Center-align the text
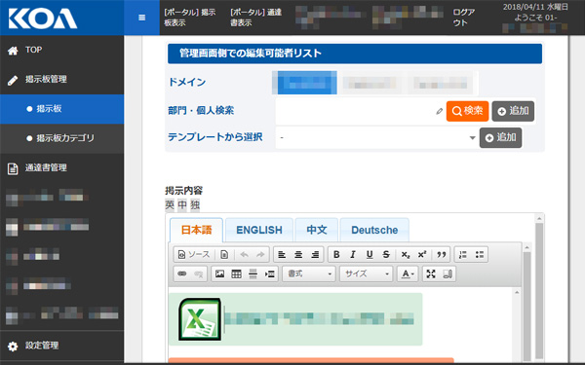 coord(298,255)
